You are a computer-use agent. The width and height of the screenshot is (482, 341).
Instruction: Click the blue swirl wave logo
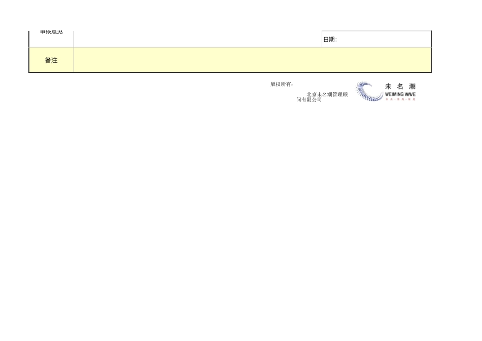click(x=369, y=91)
